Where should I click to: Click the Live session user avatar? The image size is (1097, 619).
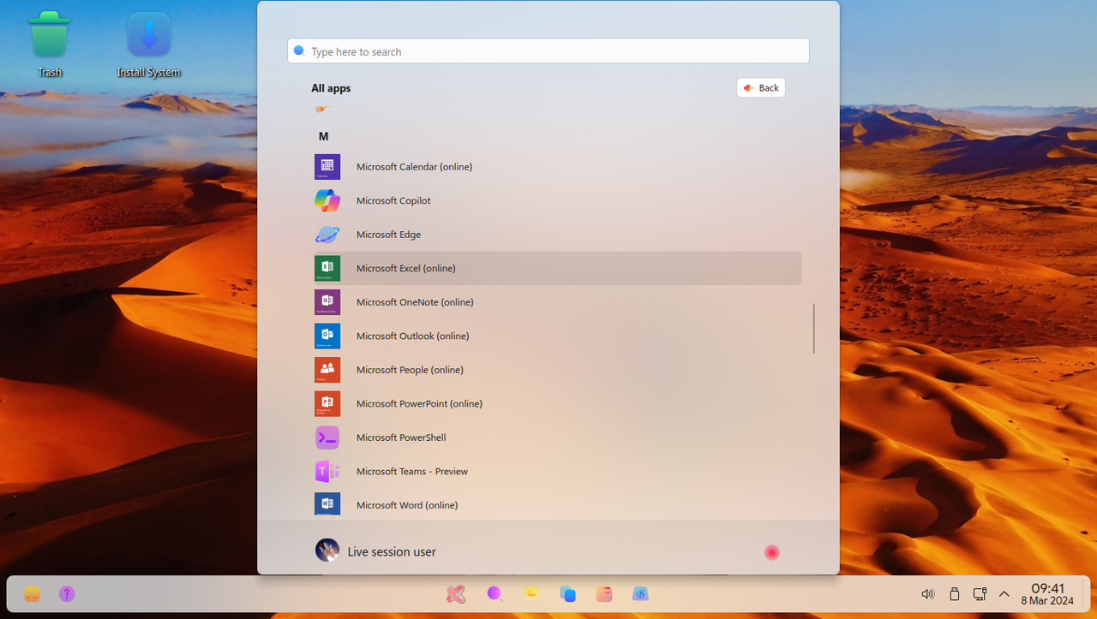pos(327,551)
